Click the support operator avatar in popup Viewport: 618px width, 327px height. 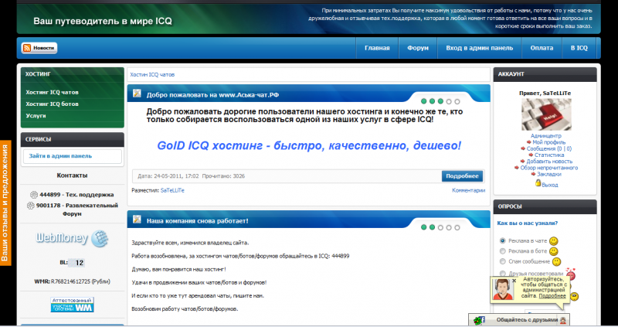(503, 289)
